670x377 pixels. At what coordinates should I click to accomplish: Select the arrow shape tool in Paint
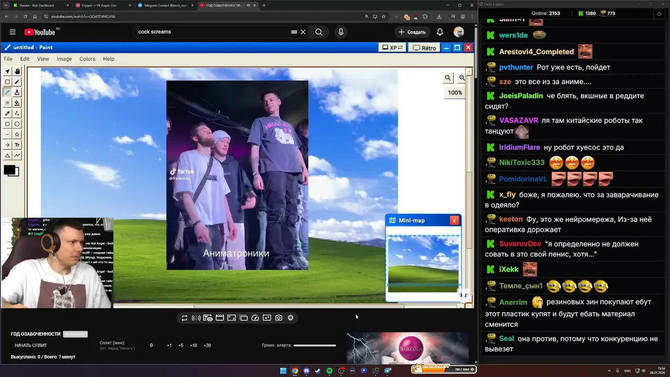click(7, 145)
